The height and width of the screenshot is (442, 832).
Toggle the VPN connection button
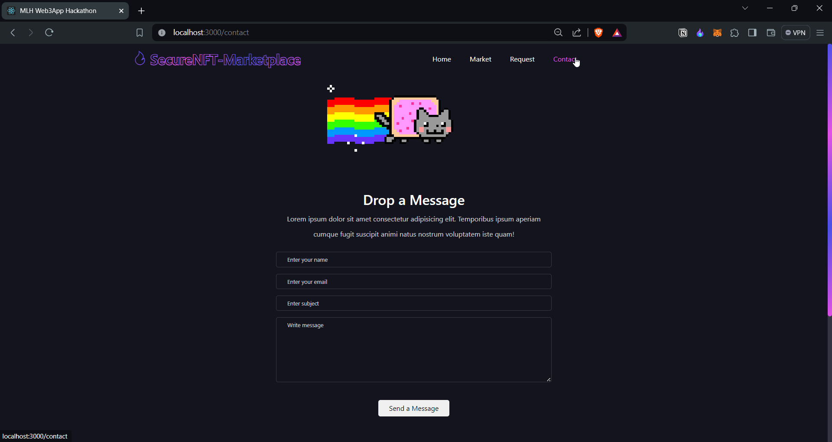pyautogui.click(x=796, y=32)
